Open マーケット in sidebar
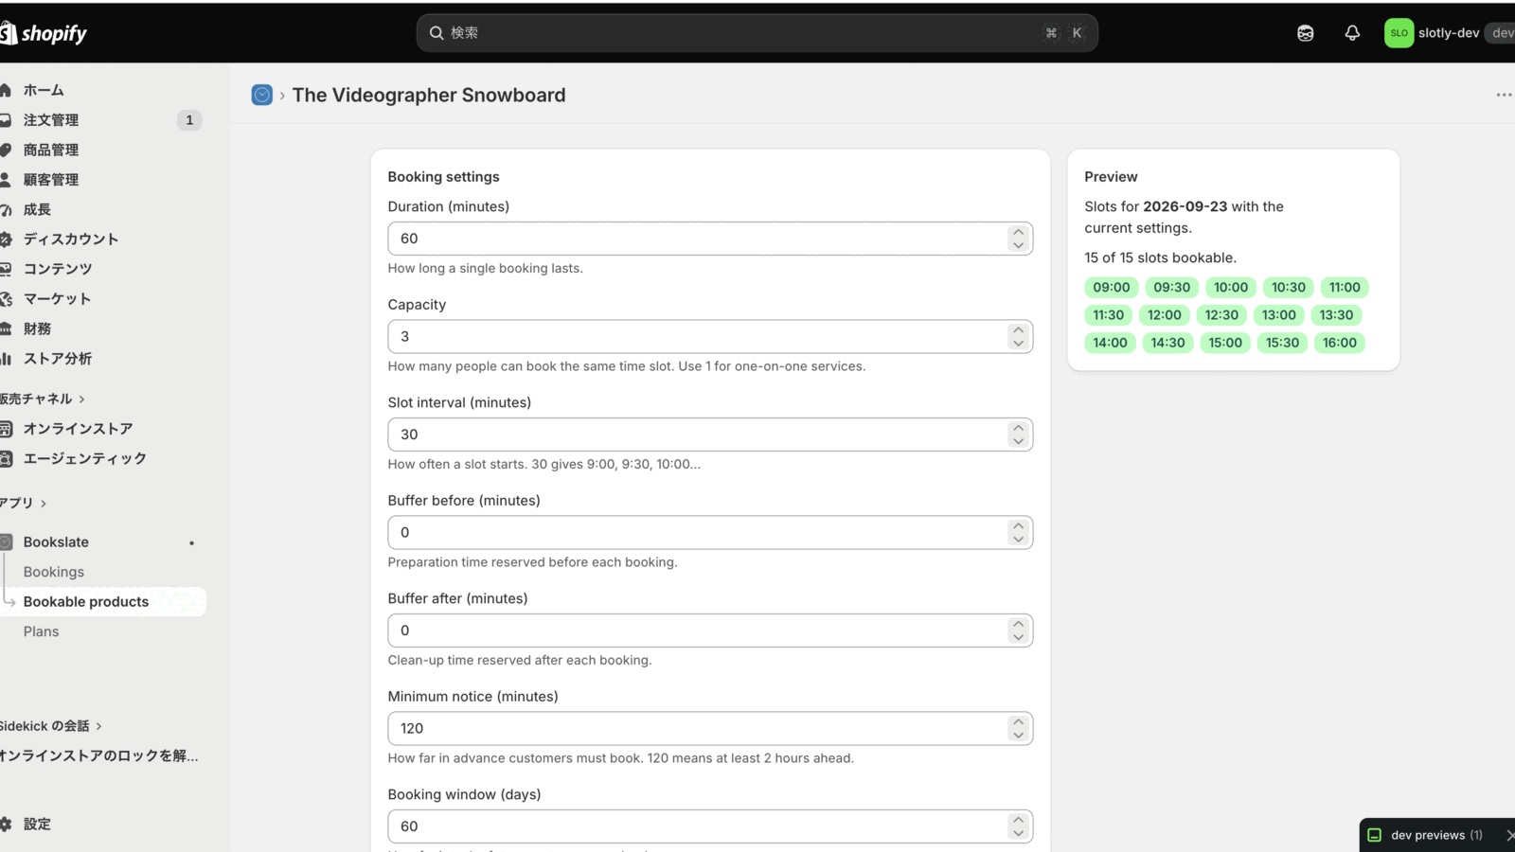This screenshot has width=1515, height=852. click(x=58, y=299)
